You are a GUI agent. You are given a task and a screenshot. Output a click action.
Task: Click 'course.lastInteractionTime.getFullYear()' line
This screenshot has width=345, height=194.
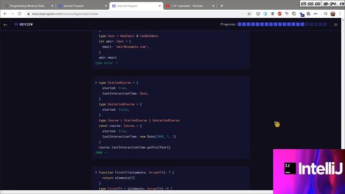pyautogui.click(x=135, y=147)
